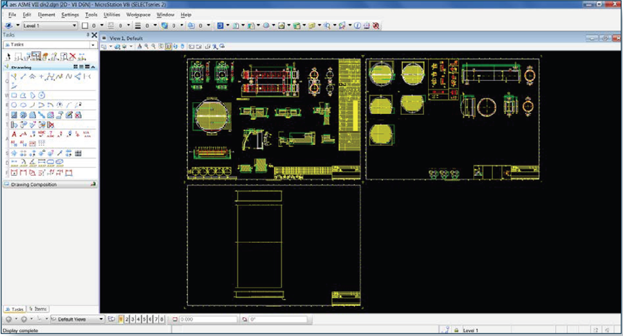Open the active Level 1 dropdown

point(50,26)
